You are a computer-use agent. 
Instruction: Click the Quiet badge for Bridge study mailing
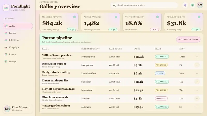[x=160, y=73]
